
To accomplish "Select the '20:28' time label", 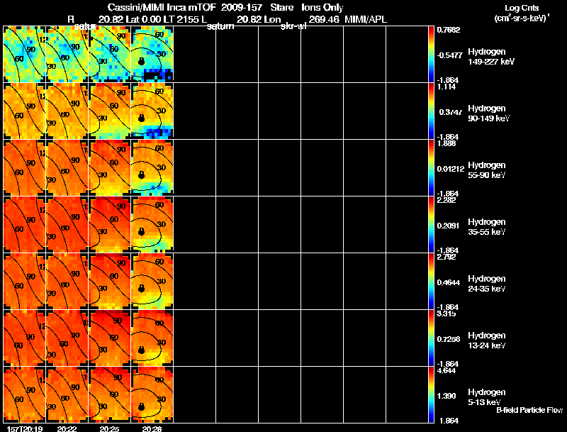I will tap(152, 429).
